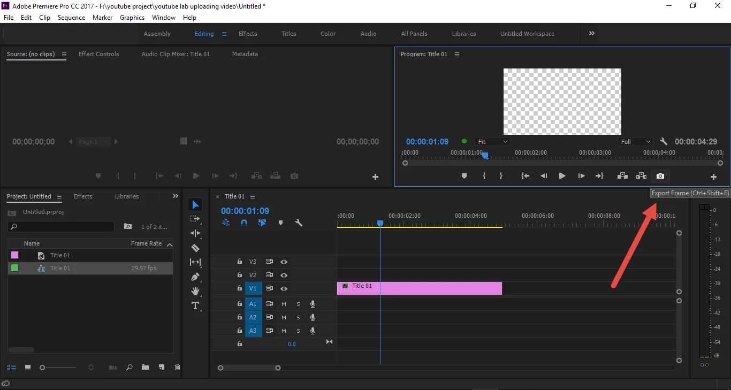Select the Selection tool arrow
The width and height of the screenshot is (731, 390).
point(195,205)
